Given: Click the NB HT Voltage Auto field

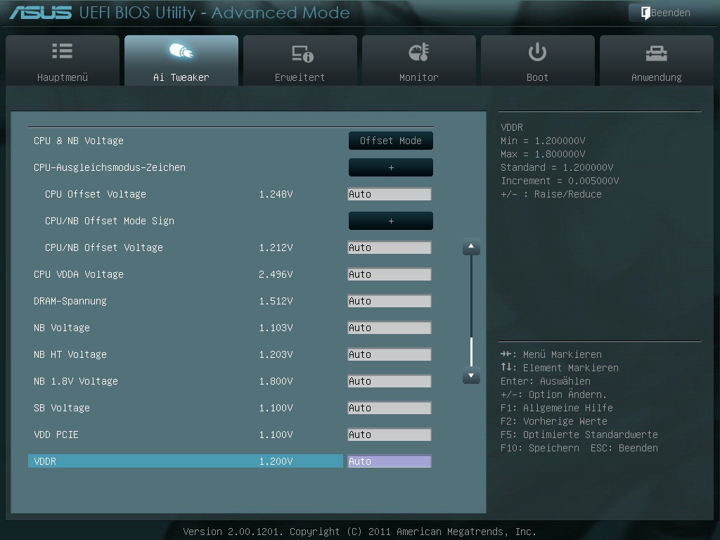Looking at the screenshot, I should click(x=390, y=354).
